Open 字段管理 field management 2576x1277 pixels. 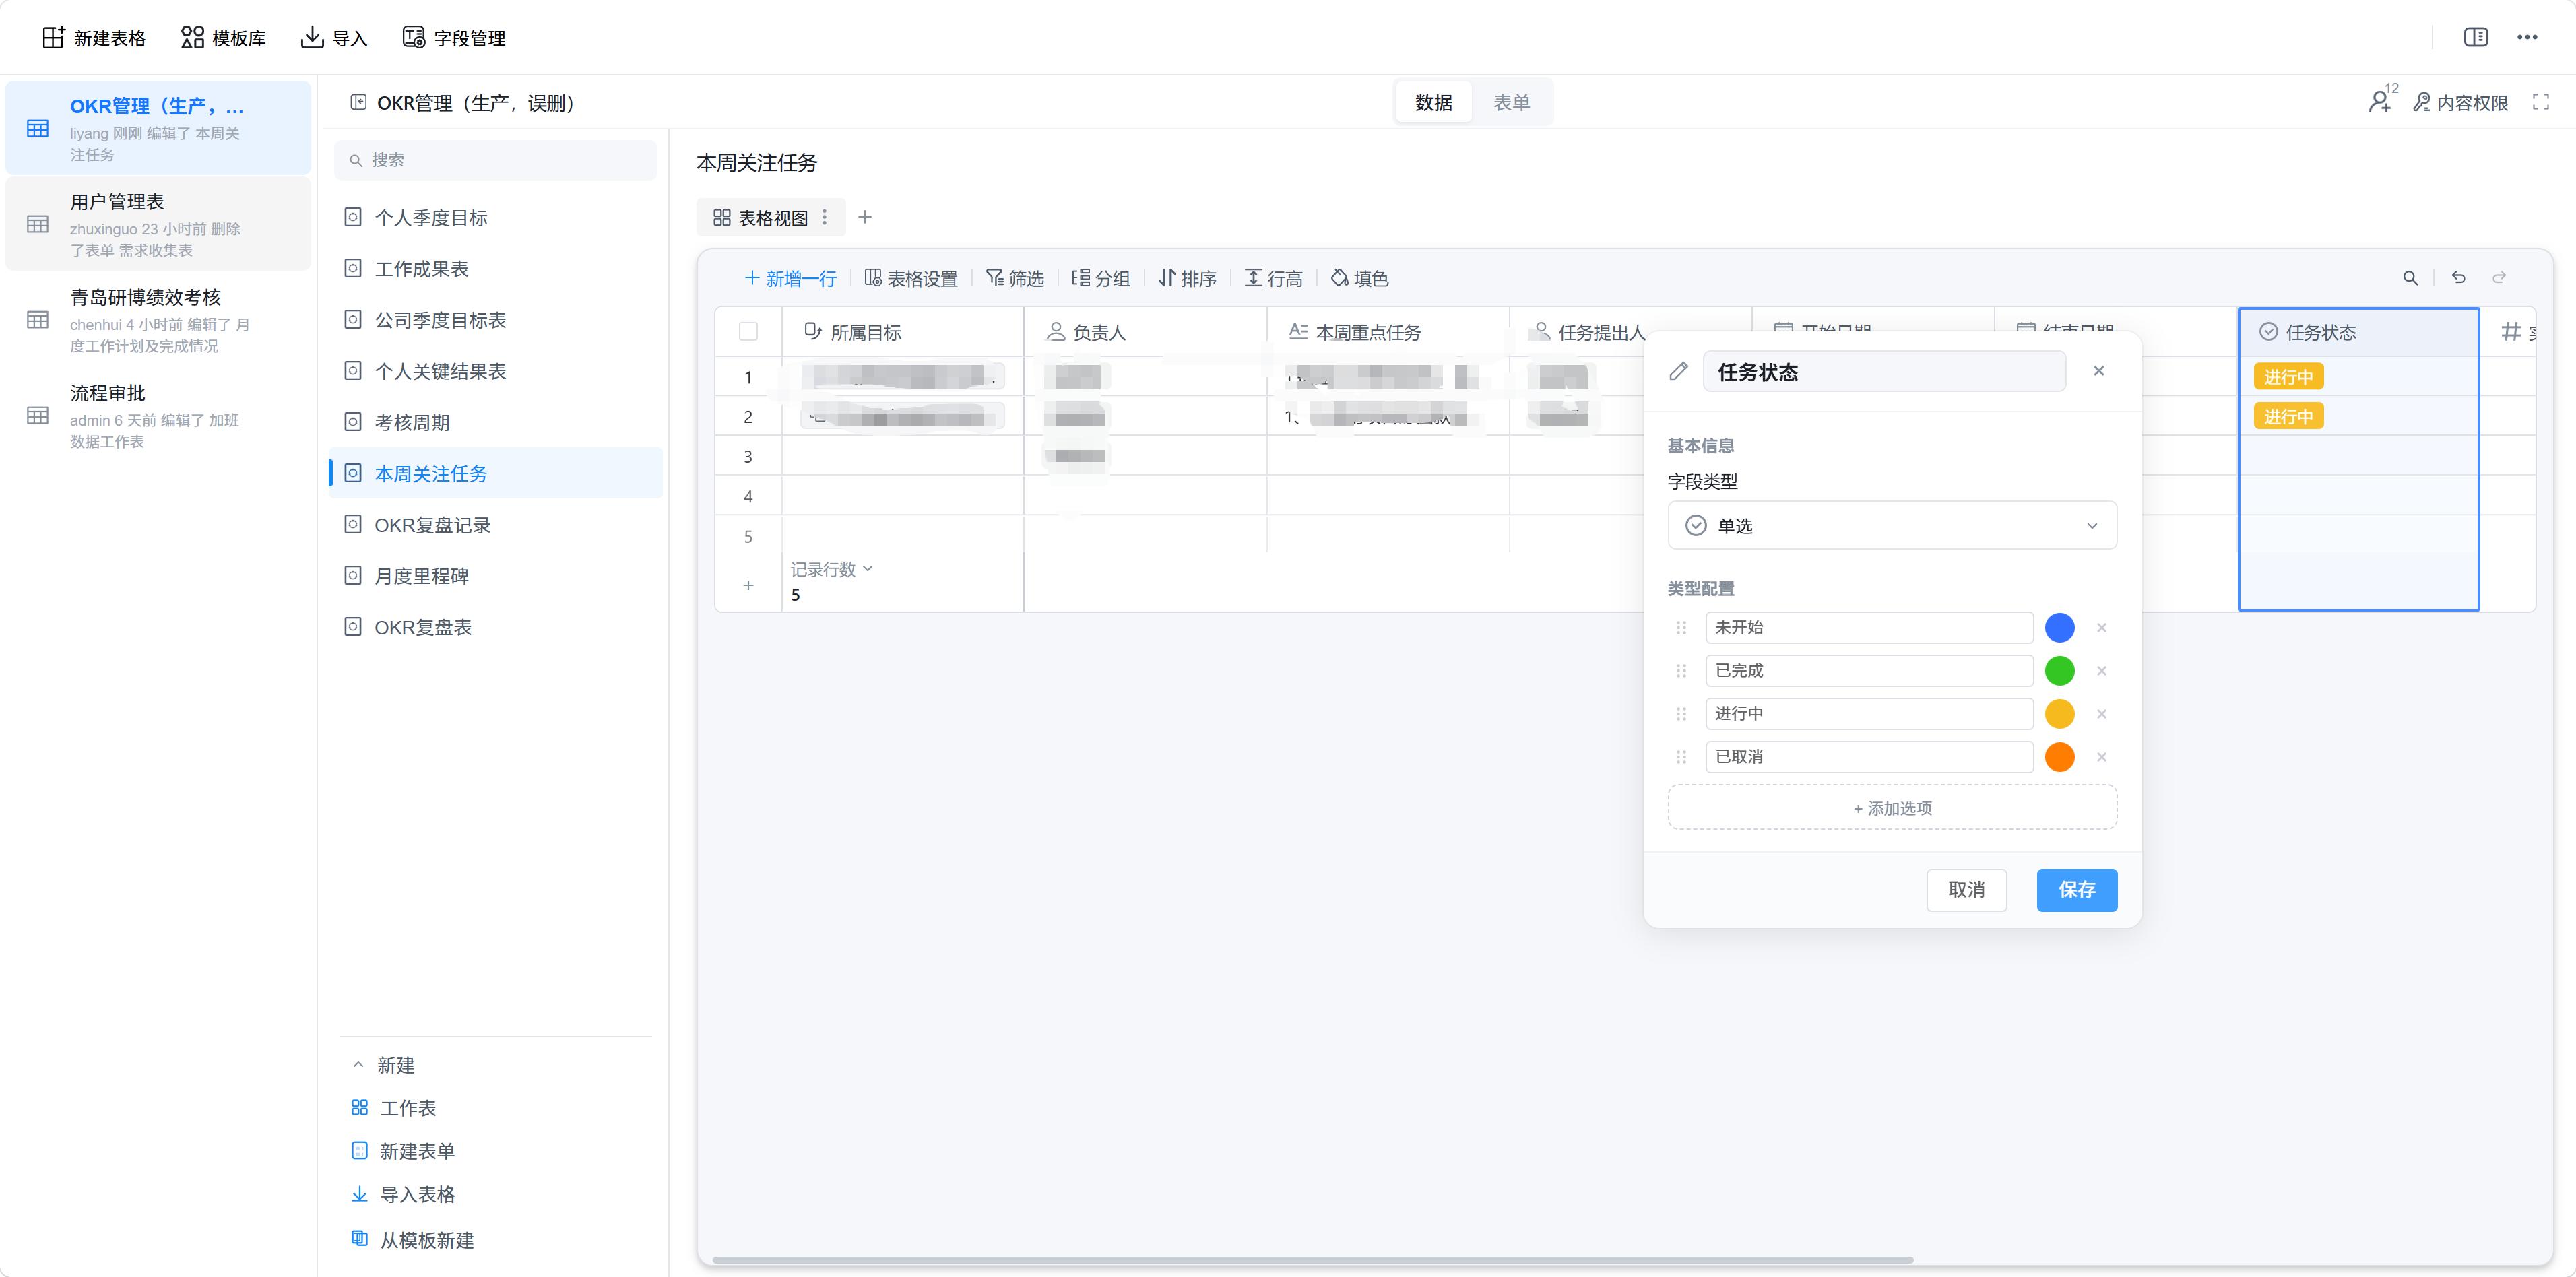(x=453, y=38)
